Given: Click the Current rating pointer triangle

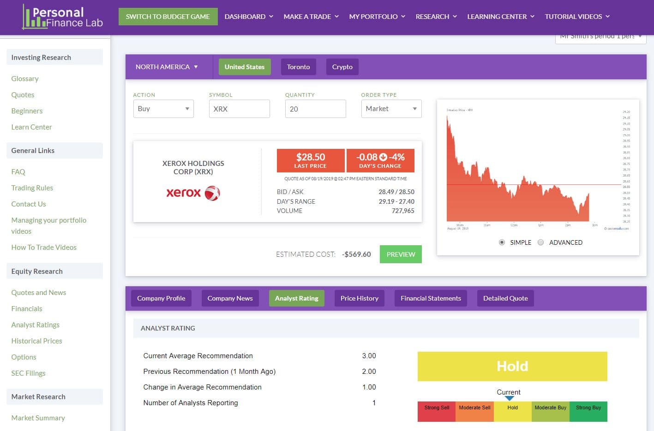Looking at the screenshot, I should click(509, 398).
